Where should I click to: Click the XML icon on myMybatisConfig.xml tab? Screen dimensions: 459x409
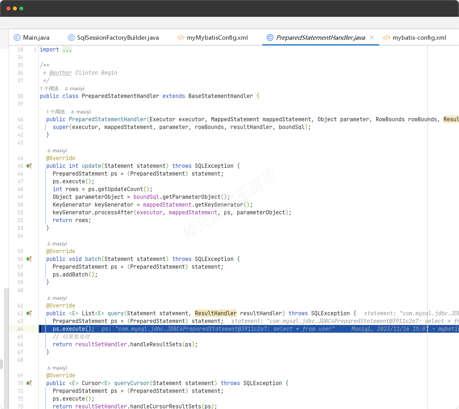pyautogui.click(x=181, y=38)
